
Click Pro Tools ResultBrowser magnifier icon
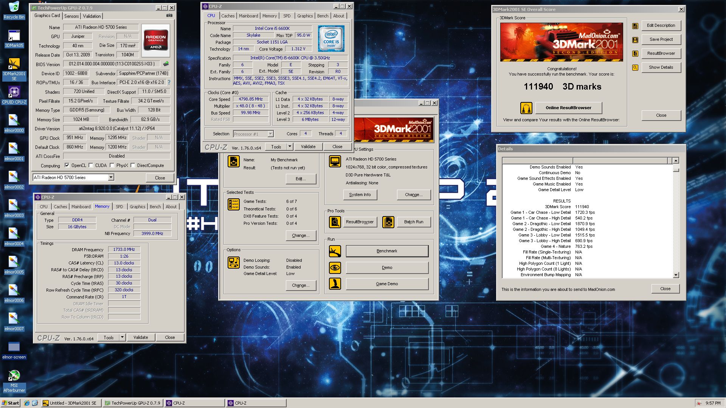(x=335, y=222)
